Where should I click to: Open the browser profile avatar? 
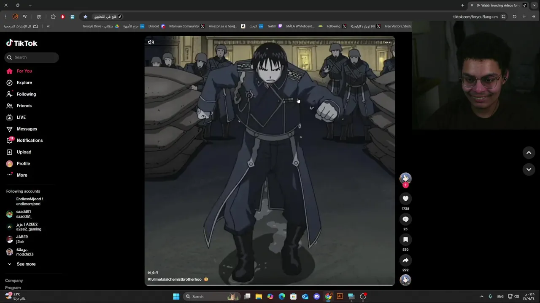[15, 17]
